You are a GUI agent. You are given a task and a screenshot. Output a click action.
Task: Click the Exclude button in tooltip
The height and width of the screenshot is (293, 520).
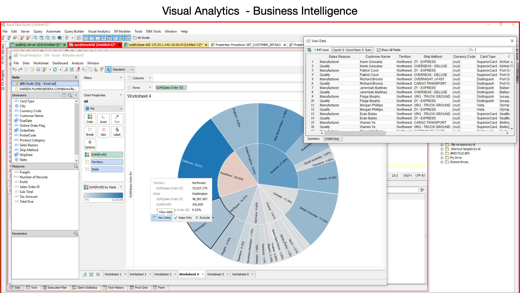click(203, 218)
